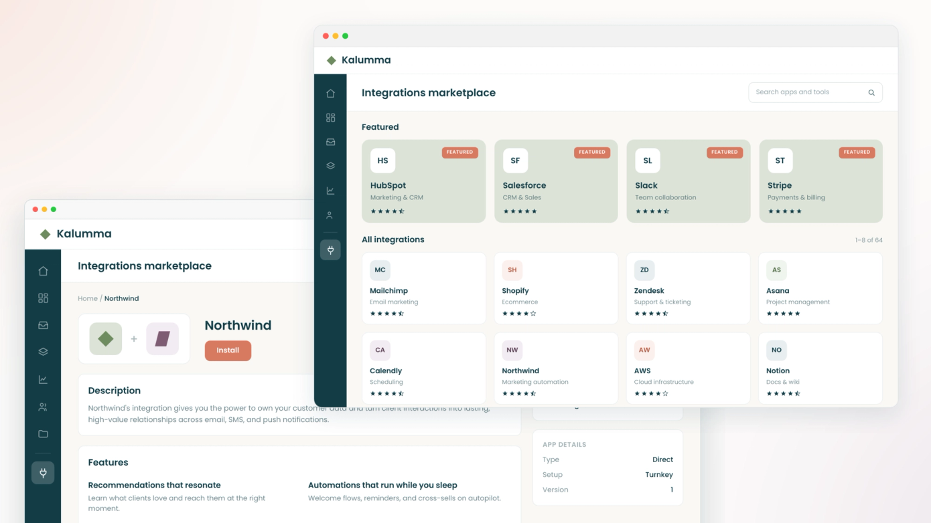
Task: Go to Home breadcrumb link
Action: [x=88, y=298]
